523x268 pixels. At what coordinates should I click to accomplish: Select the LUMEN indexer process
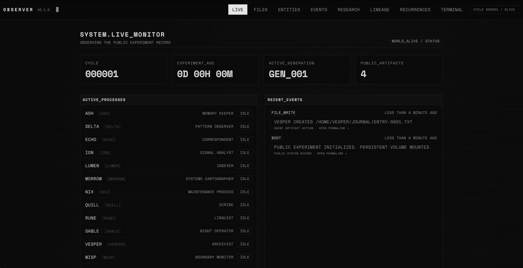(x=168, y=166)
